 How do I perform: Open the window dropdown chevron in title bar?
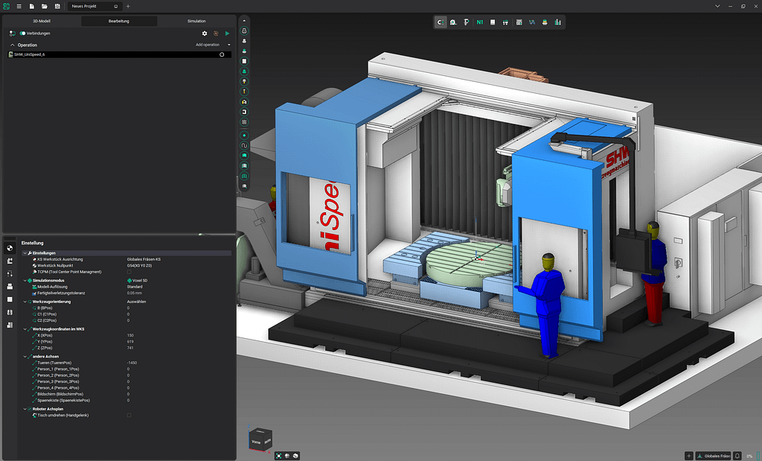pos(717,6)
